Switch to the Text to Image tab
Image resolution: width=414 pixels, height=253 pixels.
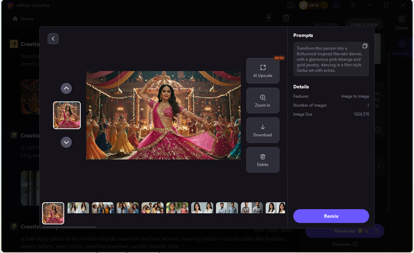[x=325, y=24]
